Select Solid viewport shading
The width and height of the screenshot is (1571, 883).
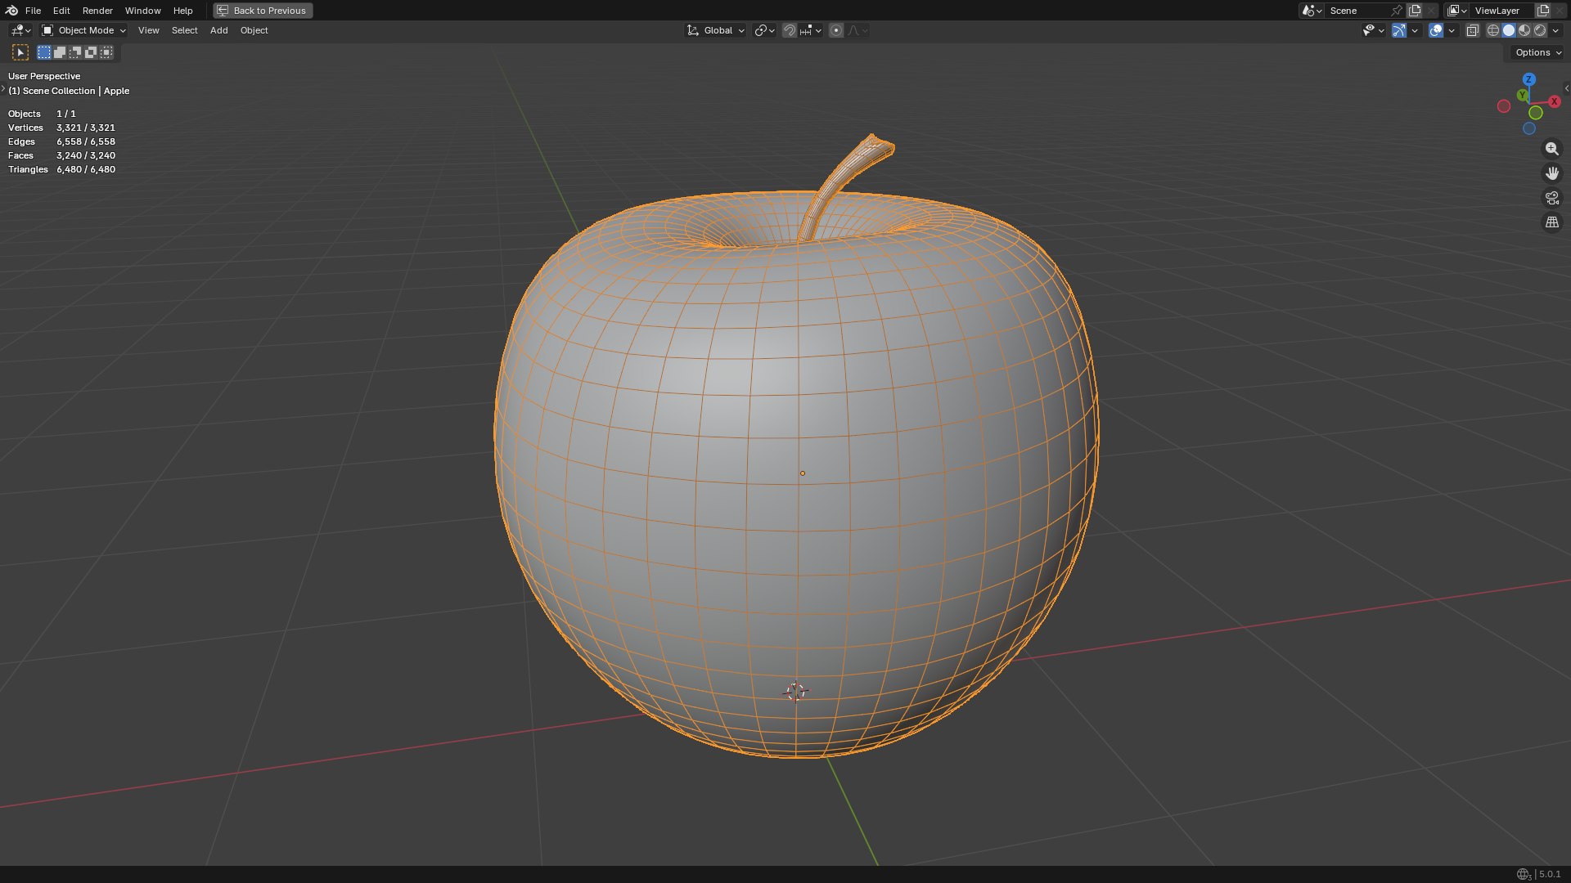[x=1509, y=30]
